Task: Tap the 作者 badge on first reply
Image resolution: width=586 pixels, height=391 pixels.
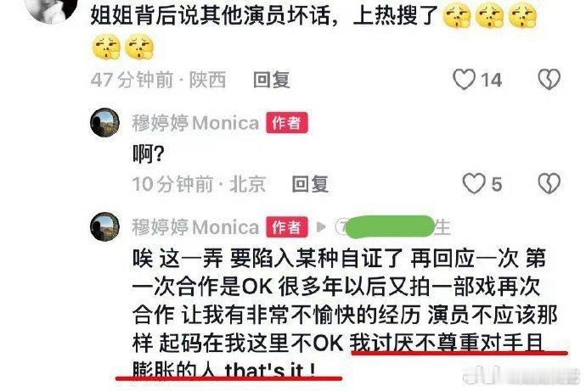Action: [x=287, y=123]
